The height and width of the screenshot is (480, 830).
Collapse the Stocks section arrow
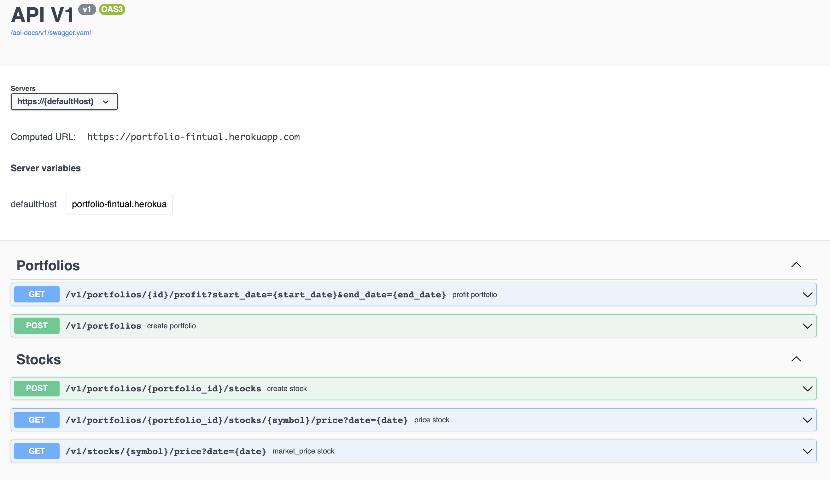tap(796, 359)
